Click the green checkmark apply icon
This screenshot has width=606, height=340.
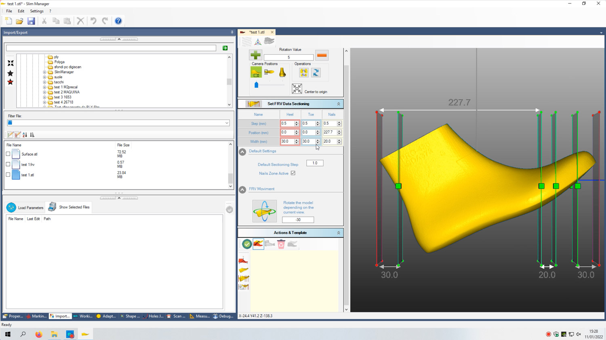point(247,244)
